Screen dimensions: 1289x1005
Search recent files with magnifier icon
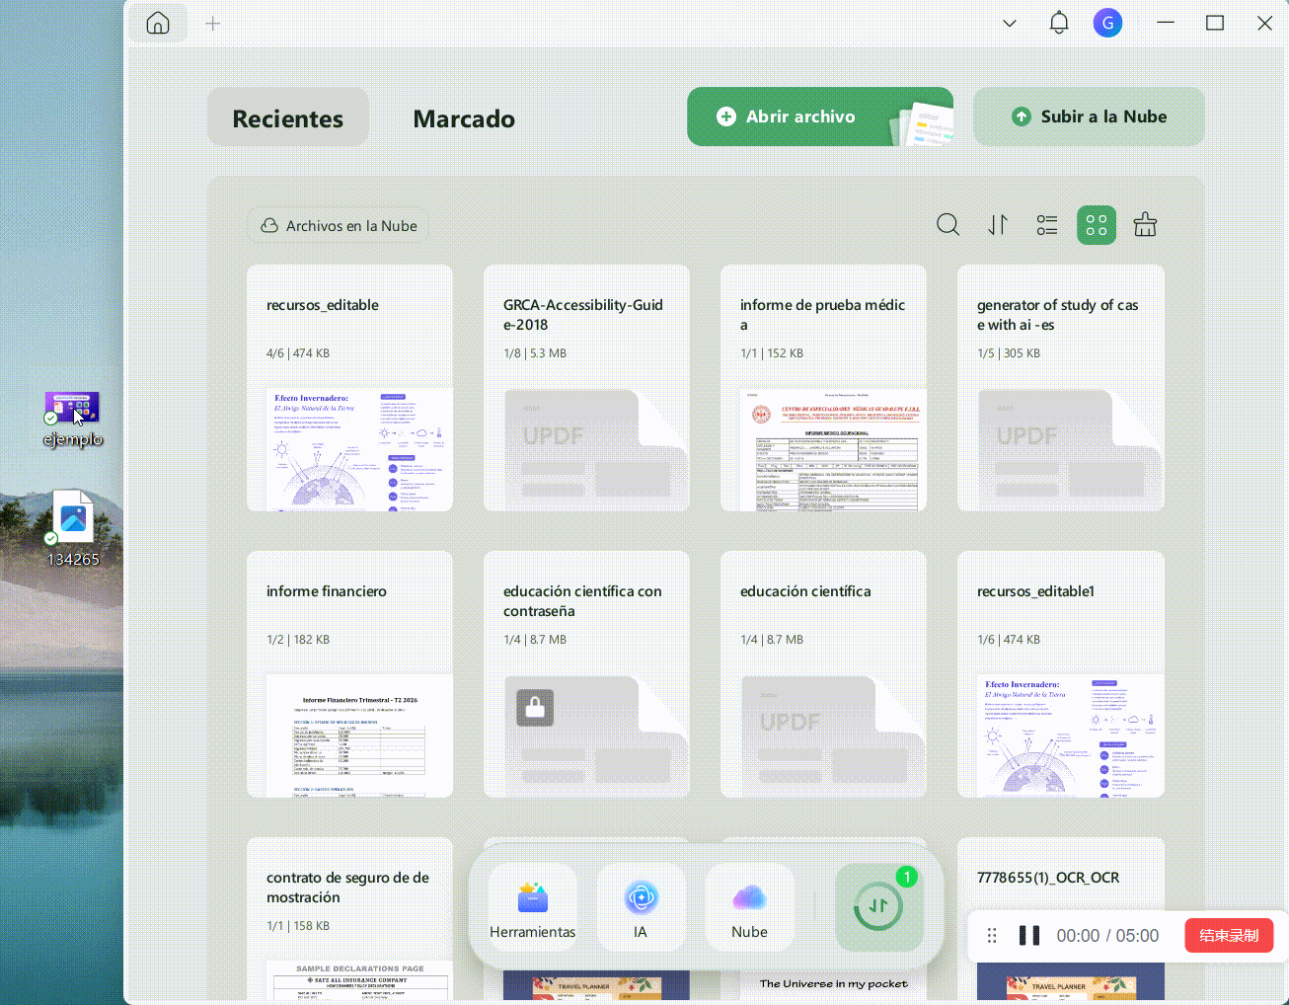click(x=948, y=225)
